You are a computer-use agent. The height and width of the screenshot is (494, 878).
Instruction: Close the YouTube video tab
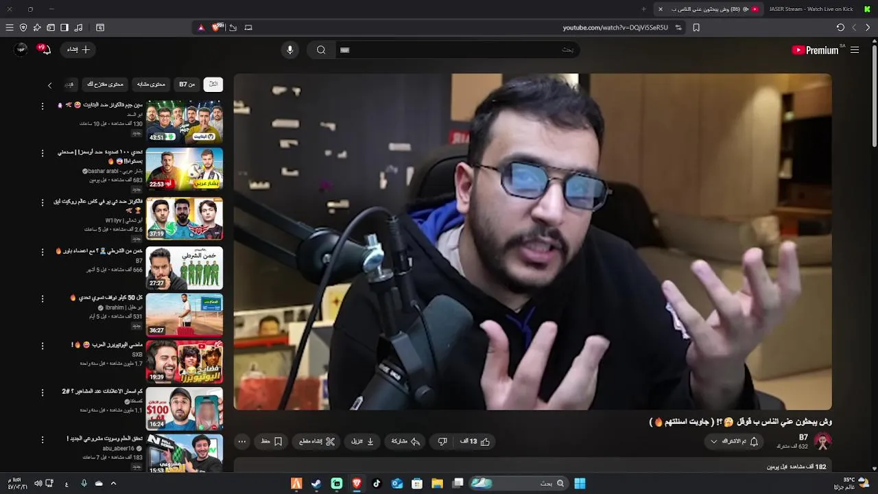point(661,9)
